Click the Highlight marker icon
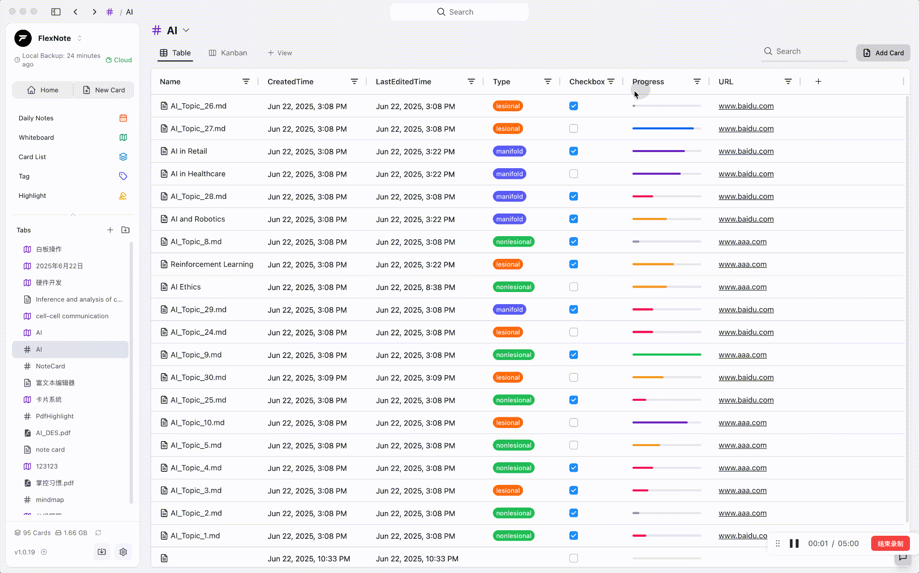This screenshot has width=919, height=573. point(123,196)
